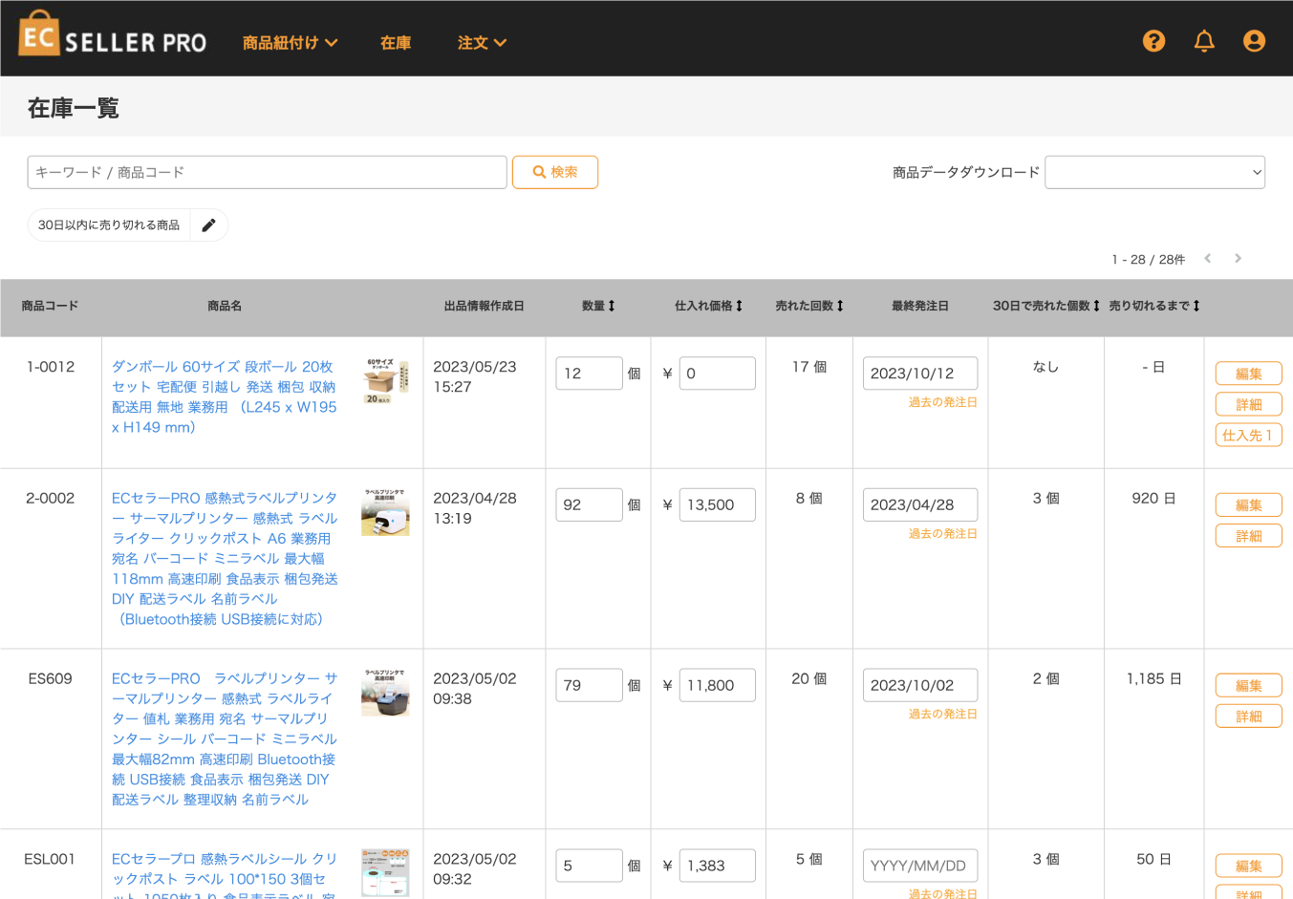Go to next page arrow

(x=1238, y=259)
